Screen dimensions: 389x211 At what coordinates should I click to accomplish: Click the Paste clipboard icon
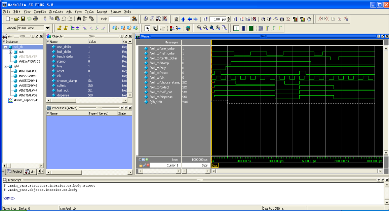[57, 19]
